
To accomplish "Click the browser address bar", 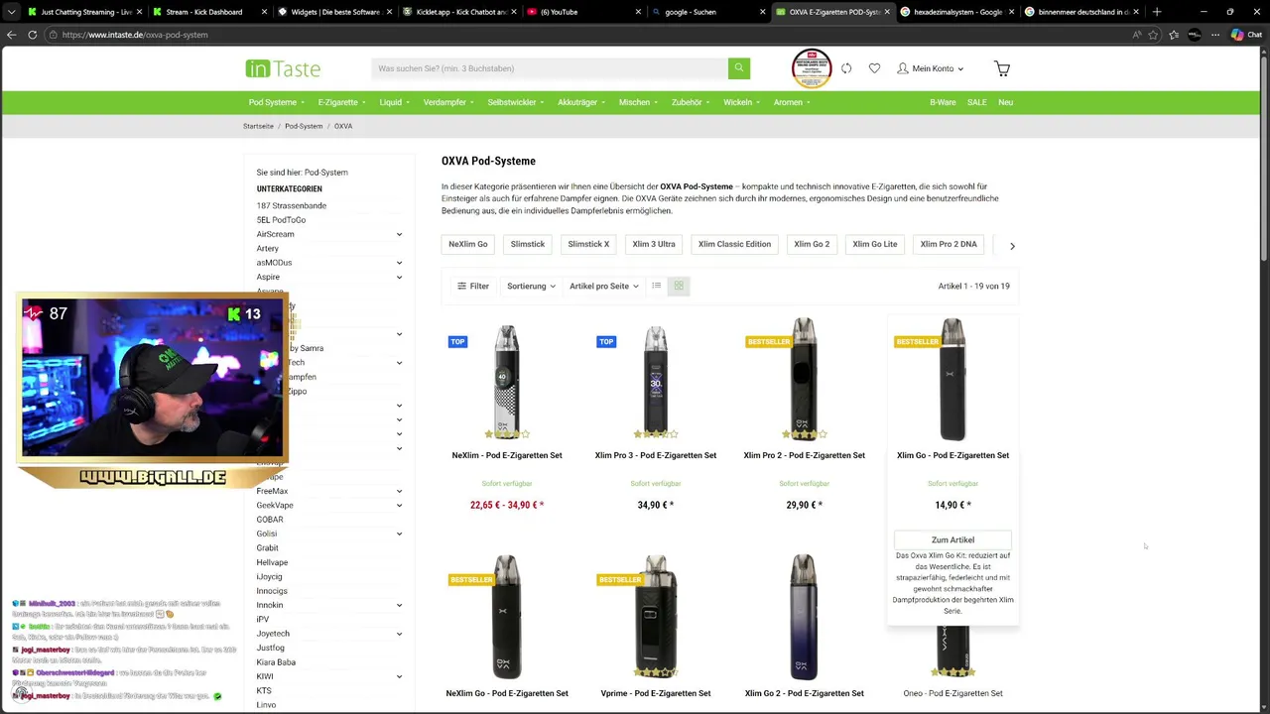I will point(585,34).
